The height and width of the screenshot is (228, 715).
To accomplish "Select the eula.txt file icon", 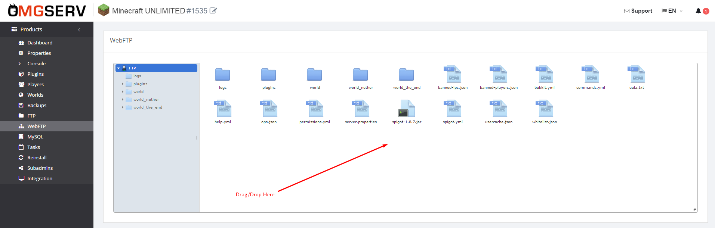I will pos(637,75).
